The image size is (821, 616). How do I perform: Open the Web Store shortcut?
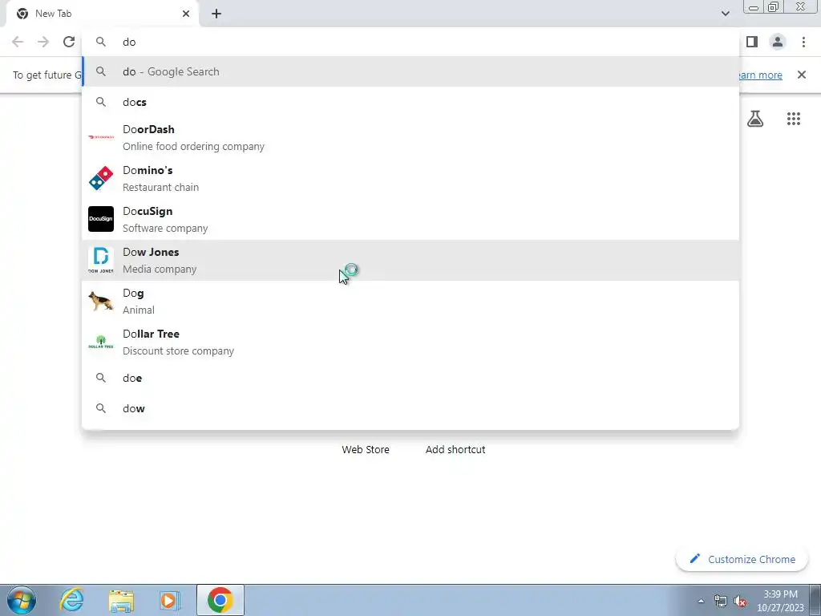click(366, 449)
